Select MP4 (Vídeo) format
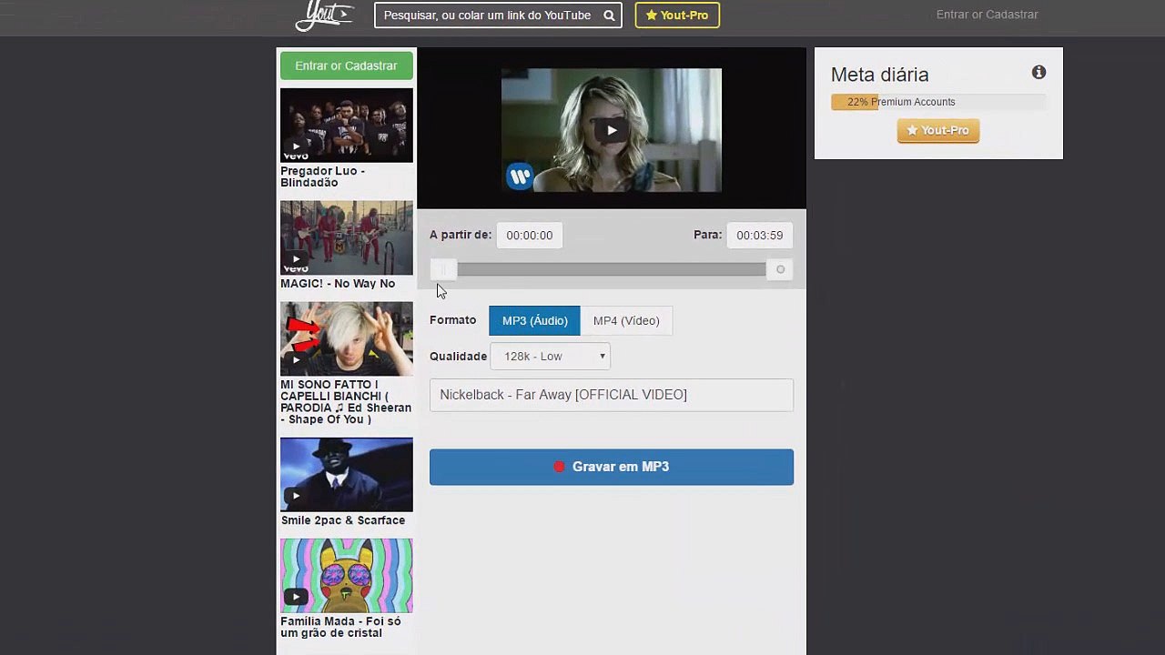The height and width of the screenshot is (655, 1165). 626,320
